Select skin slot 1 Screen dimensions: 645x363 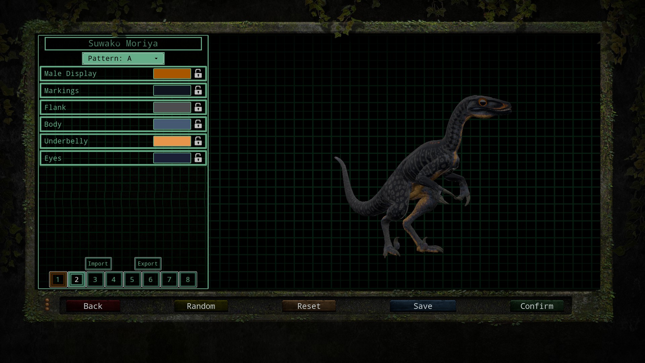tap(58, 279)
